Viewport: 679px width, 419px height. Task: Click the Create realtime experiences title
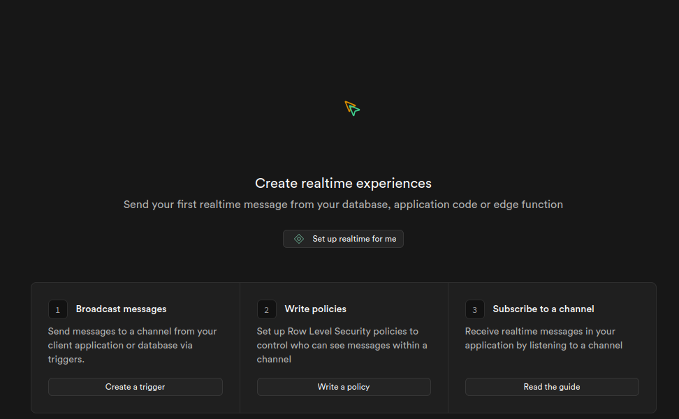343,183
